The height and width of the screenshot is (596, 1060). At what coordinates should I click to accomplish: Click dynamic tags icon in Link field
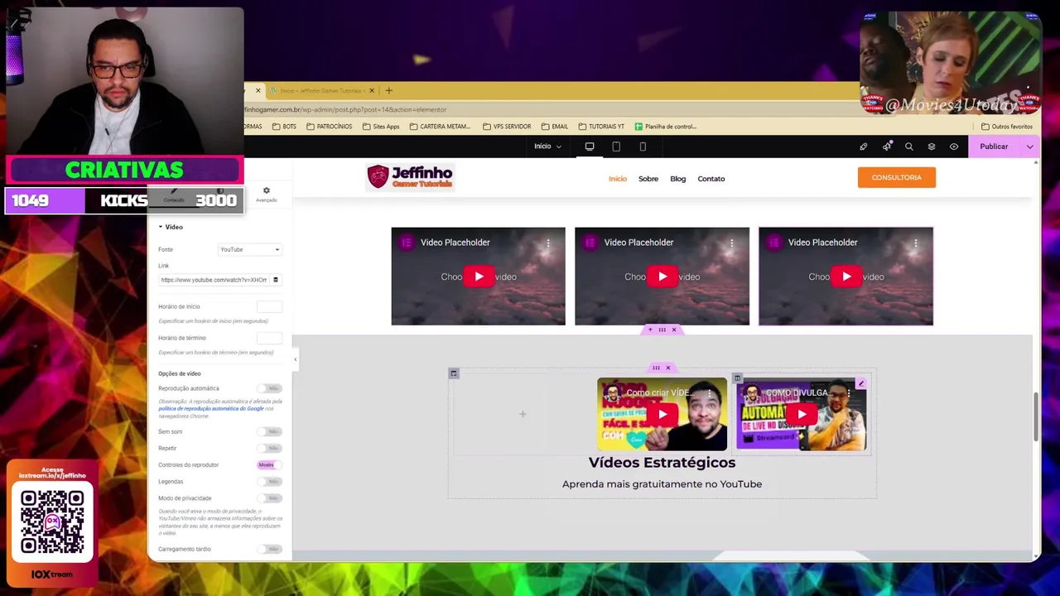[276, 280]
